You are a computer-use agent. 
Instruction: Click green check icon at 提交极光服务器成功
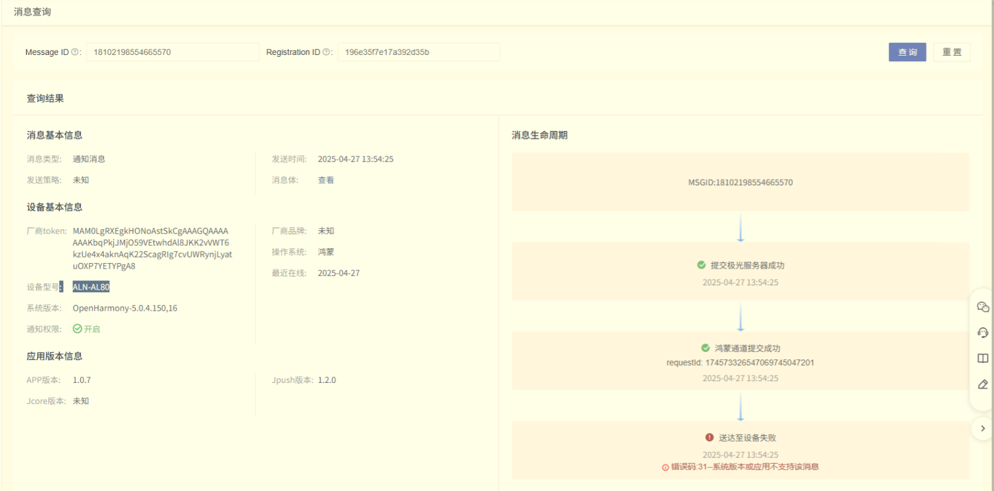tap(701, 265)
